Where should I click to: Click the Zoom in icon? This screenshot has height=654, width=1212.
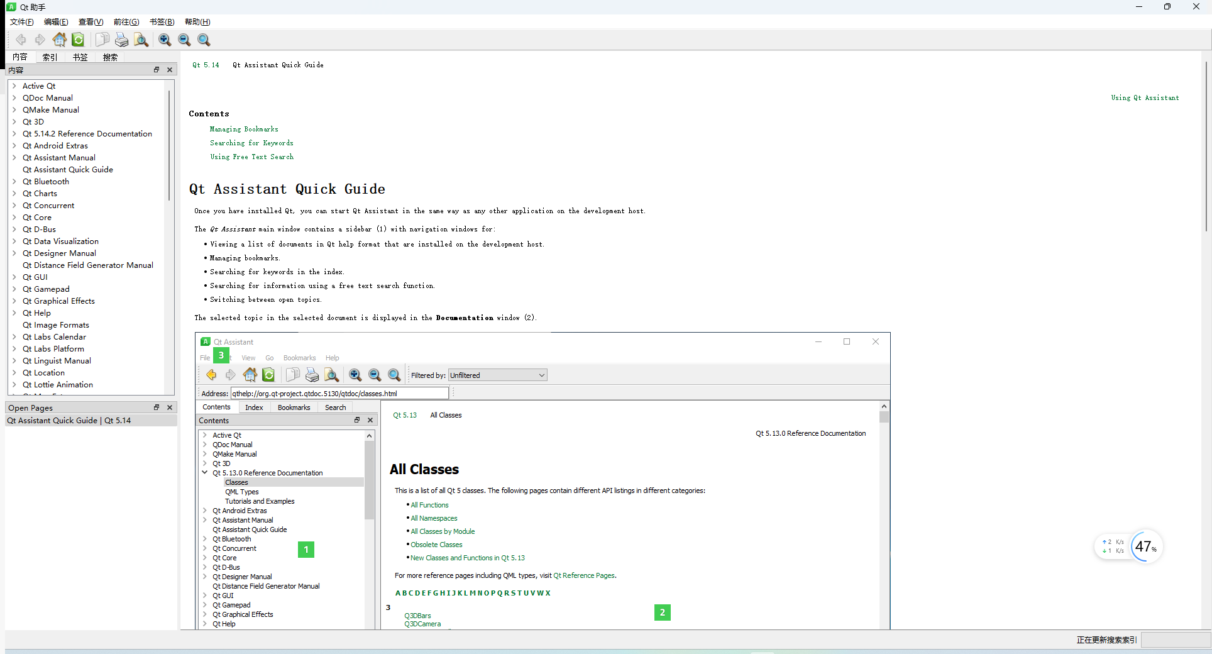165,40
